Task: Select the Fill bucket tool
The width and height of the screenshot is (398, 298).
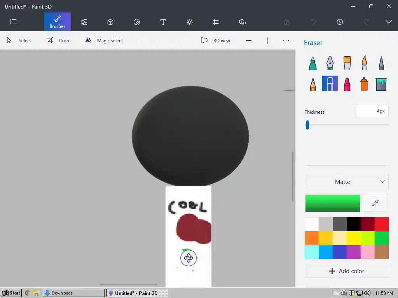Action: (x=381, y=84)
